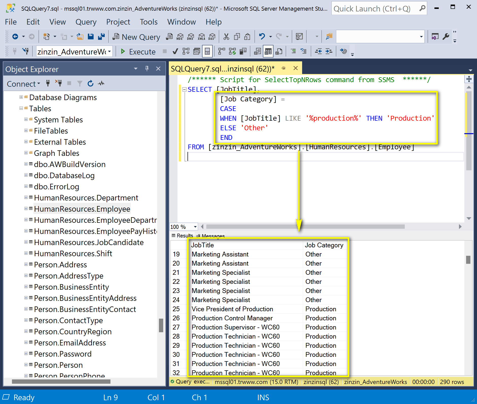Collapse the Tables folder node
The image size is (477, 404).
21,108
